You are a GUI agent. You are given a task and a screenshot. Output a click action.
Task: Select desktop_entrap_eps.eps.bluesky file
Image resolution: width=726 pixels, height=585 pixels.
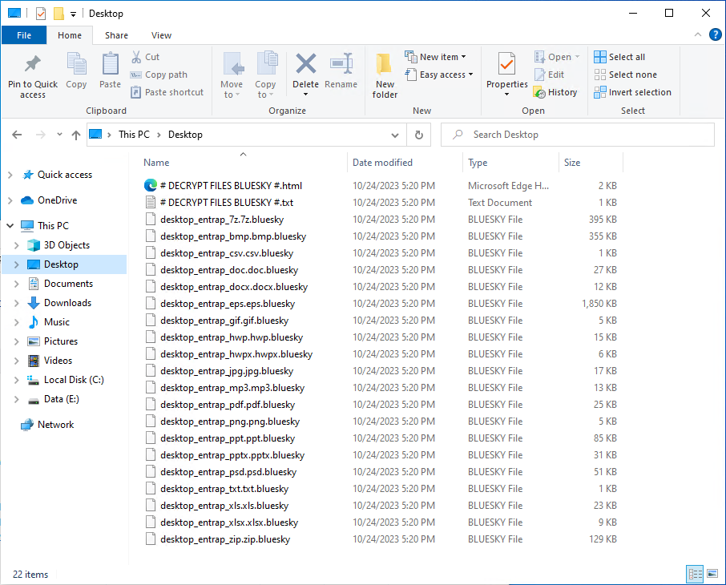(228, 304)
